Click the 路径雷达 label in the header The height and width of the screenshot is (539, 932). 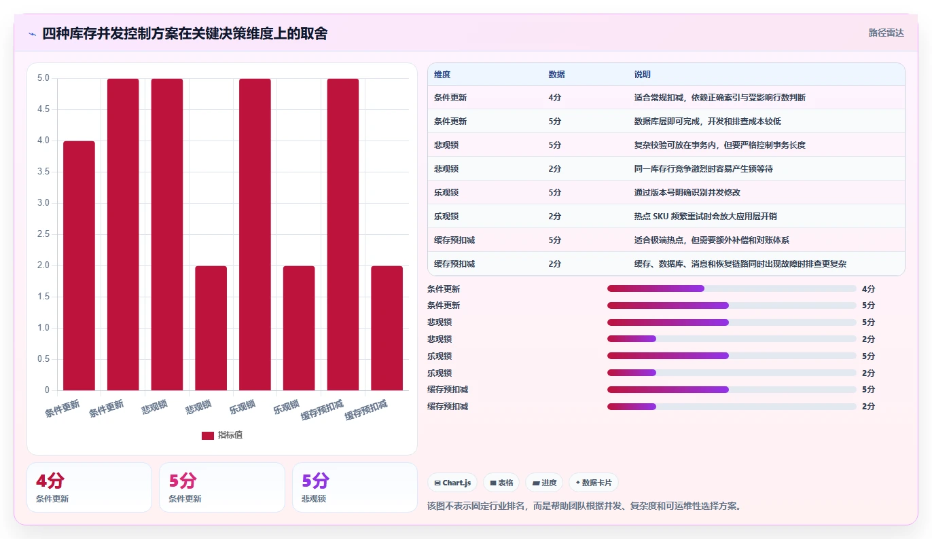click(x=886, y=33)
